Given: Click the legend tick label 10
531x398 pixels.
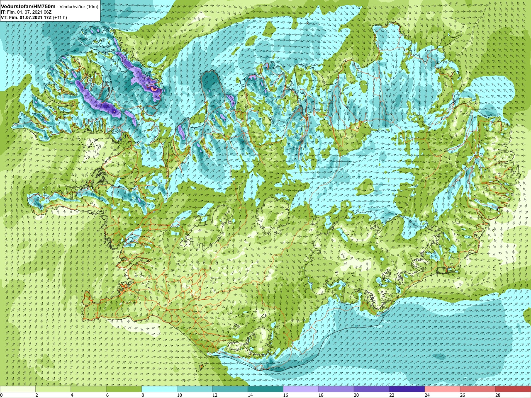Looking at the screenshot, I should pos(179,395).
